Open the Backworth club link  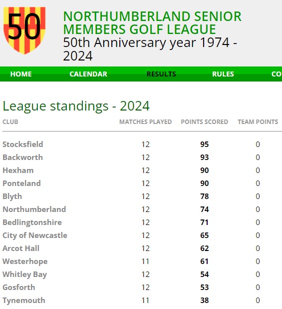coord(22,157)
